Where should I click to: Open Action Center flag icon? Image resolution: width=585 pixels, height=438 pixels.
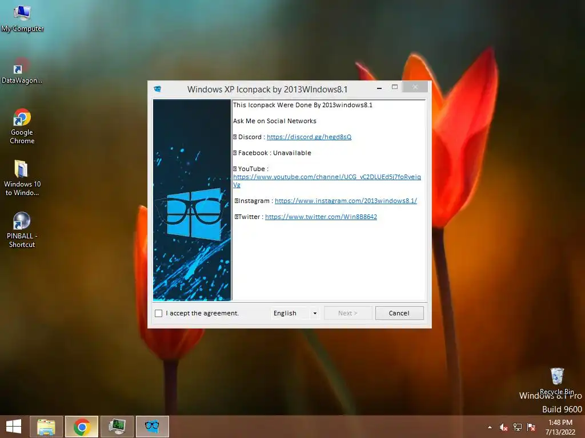[531, 427]
